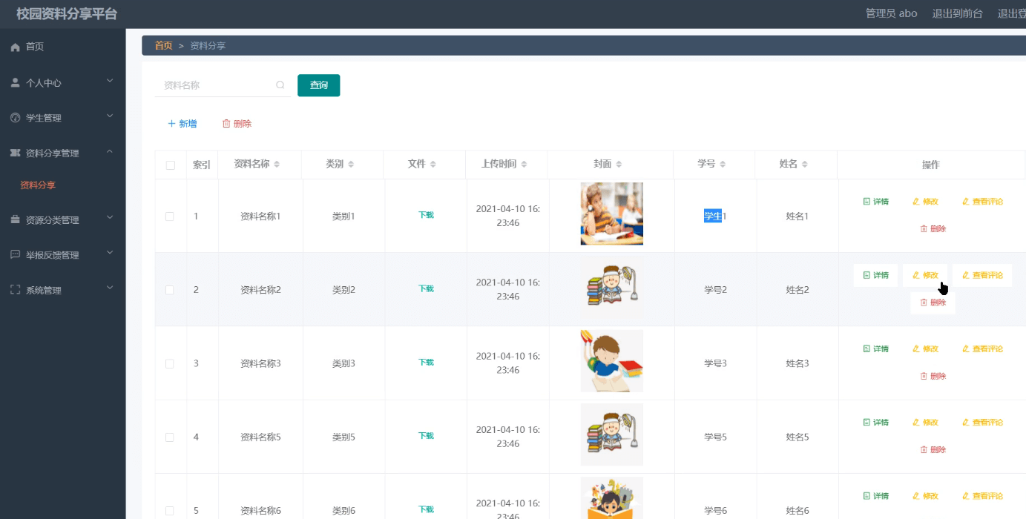Click the 学生管理 sidebar icon
Image resolution: width=1026 pixels, height=519 pixels.
click(x=15, y=118)
